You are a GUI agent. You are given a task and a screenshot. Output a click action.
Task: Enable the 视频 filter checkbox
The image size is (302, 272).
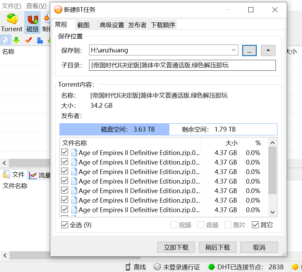[173, 225]
